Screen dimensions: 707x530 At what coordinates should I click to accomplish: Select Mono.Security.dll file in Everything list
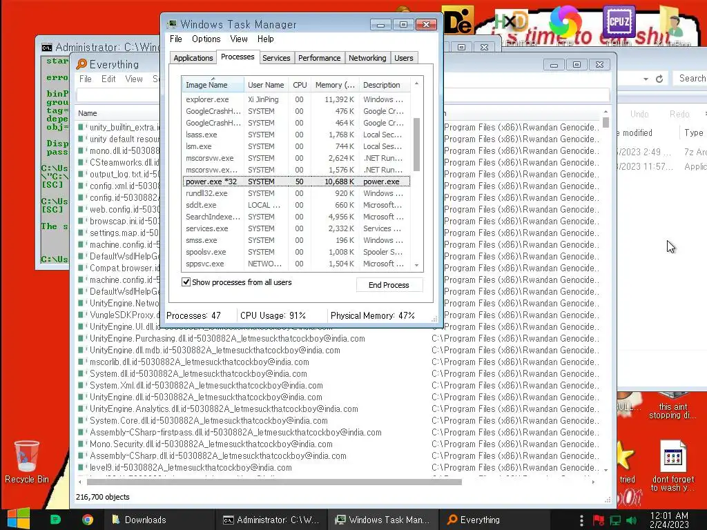(x=211, y=444)
